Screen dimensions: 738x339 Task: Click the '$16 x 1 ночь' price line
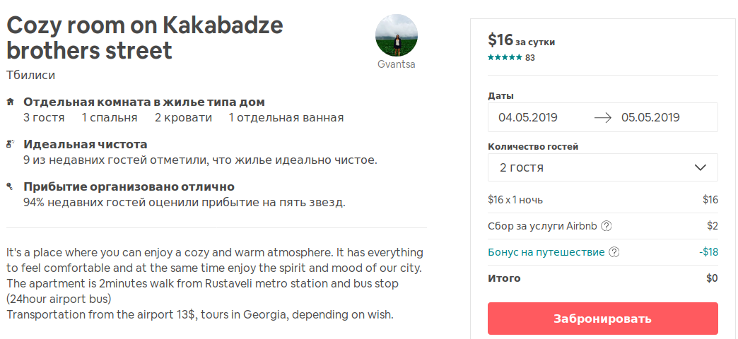(x=515, y=200)
